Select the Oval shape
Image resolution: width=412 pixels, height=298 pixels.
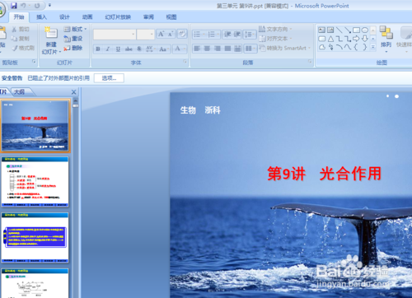(x=365, y=30)
